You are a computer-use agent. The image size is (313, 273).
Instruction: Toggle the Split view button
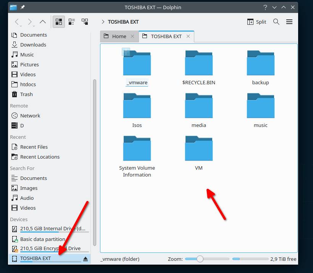[257, 22]
